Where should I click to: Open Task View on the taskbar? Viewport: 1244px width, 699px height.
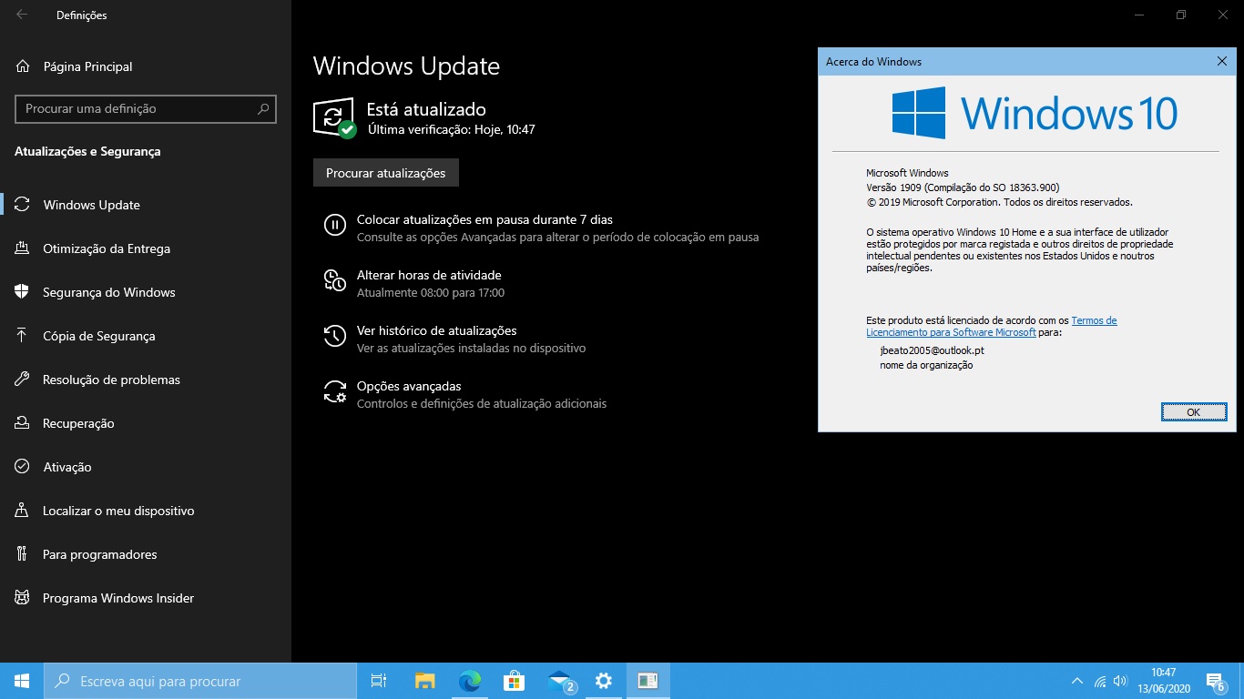[379, 681]
